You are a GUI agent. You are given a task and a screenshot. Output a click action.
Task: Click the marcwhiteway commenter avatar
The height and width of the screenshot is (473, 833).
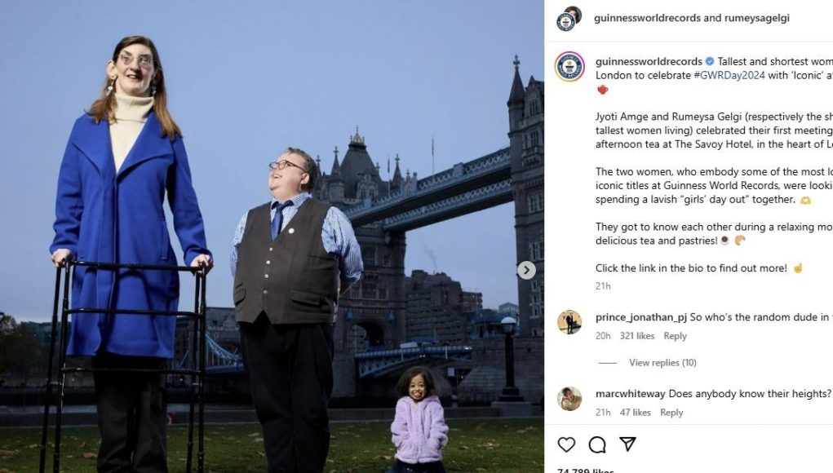[x=569, y=399]
